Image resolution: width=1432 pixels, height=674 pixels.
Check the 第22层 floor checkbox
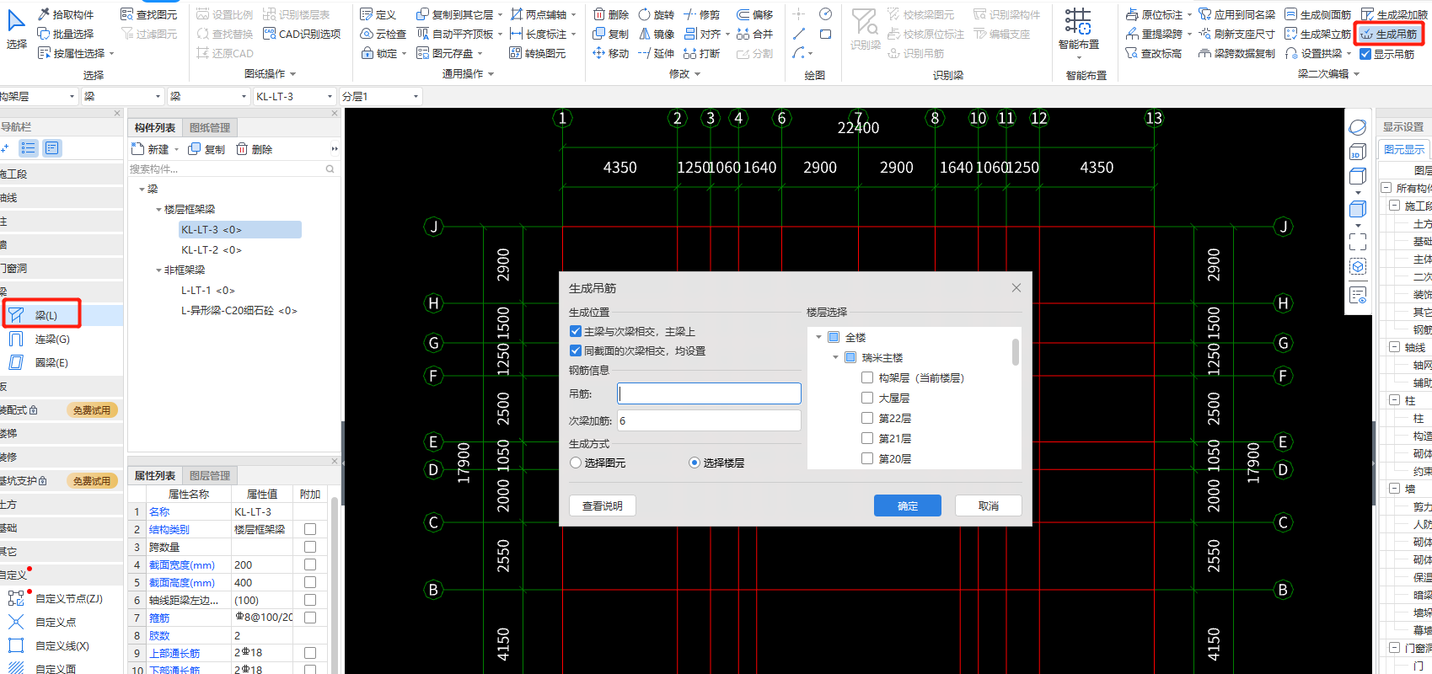point(867,418)
